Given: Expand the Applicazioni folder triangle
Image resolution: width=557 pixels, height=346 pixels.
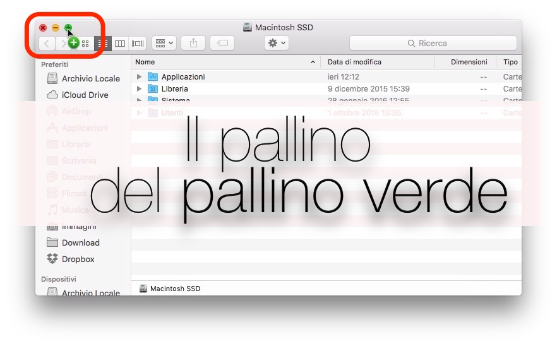Looking at the screenshot, I should click(139, 77).
